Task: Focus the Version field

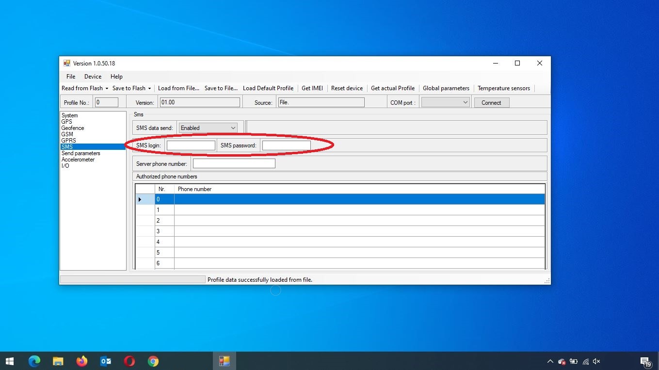Action: coord(200,102)
